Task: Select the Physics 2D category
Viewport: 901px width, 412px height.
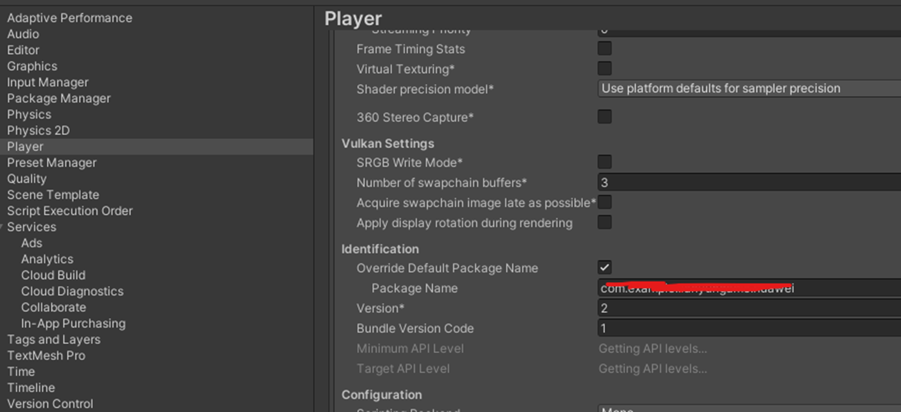Action: pos(38,130)
